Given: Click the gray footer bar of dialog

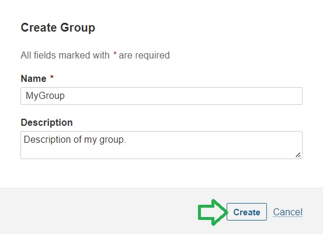Looking at the screenshot, I should 103,211.
